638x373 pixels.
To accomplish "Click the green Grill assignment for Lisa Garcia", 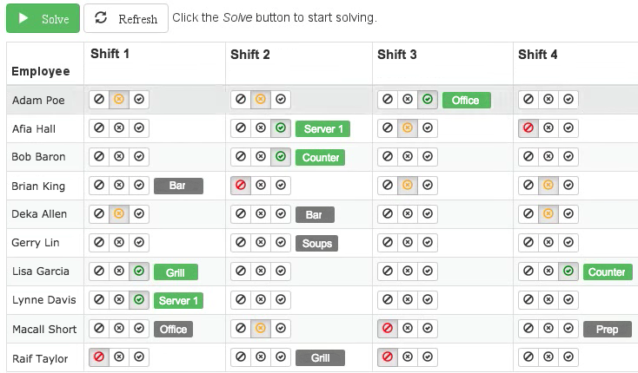I will coord(176,272).
